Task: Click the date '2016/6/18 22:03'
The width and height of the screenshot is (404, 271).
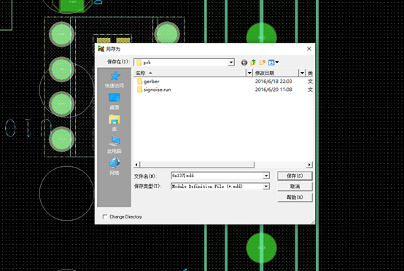Action: pos(273,82)
